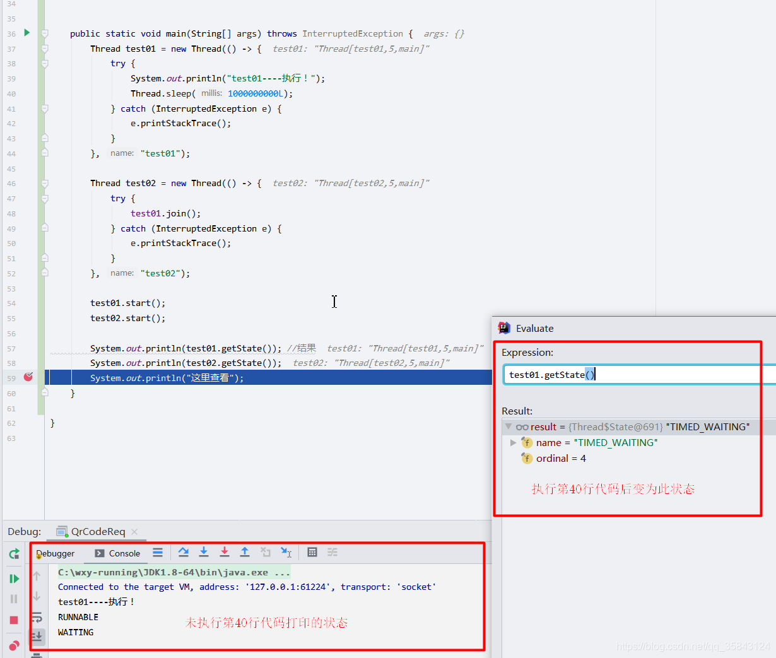The width and height of the screenshot is (776, 658).
Task: Click the CSDN blog link watermark
Action: tap(691, 646)
